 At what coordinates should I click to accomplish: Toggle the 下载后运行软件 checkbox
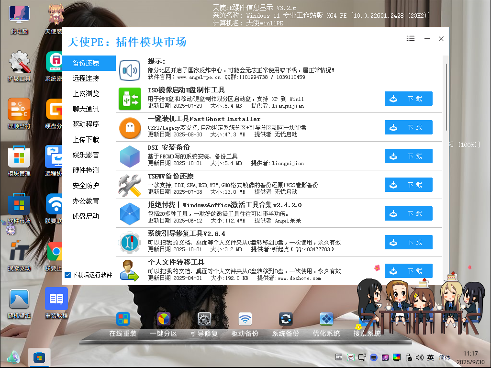point(67,275)
